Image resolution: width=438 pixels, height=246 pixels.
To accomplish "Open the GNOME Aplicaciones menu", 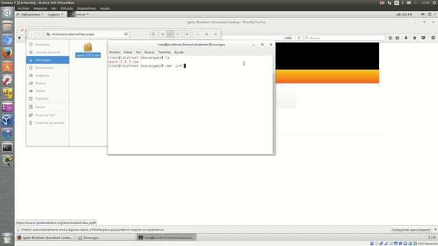I will (x=30, y=14).
